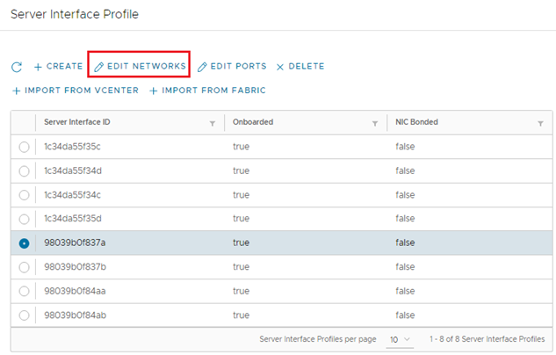Viewport: 556px width, 355px height.
Task: Click the Delete X button
Action: [x=300, y=67]
